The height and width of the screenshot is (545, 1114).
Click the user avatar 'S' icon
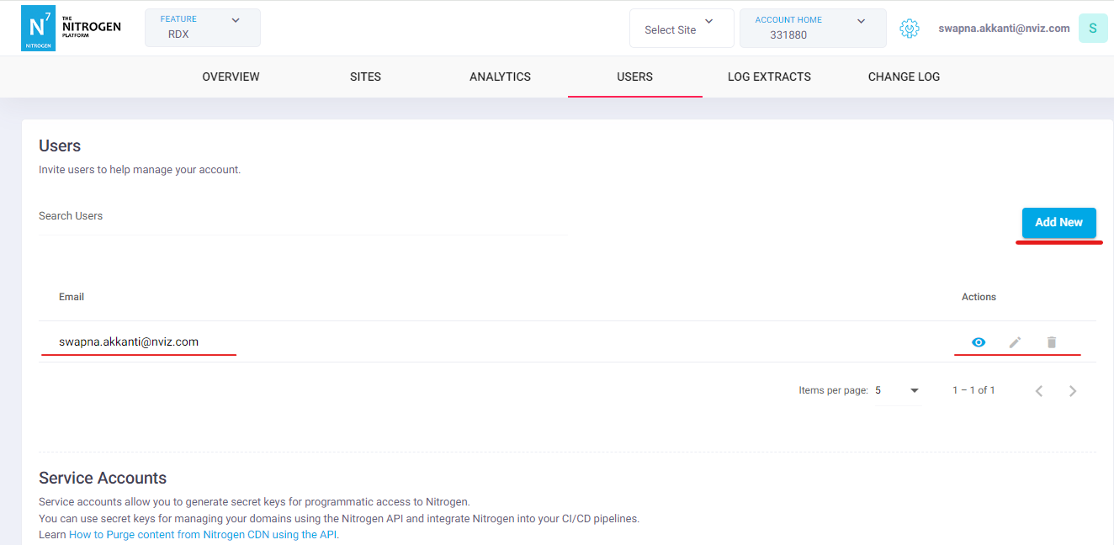1092,28
